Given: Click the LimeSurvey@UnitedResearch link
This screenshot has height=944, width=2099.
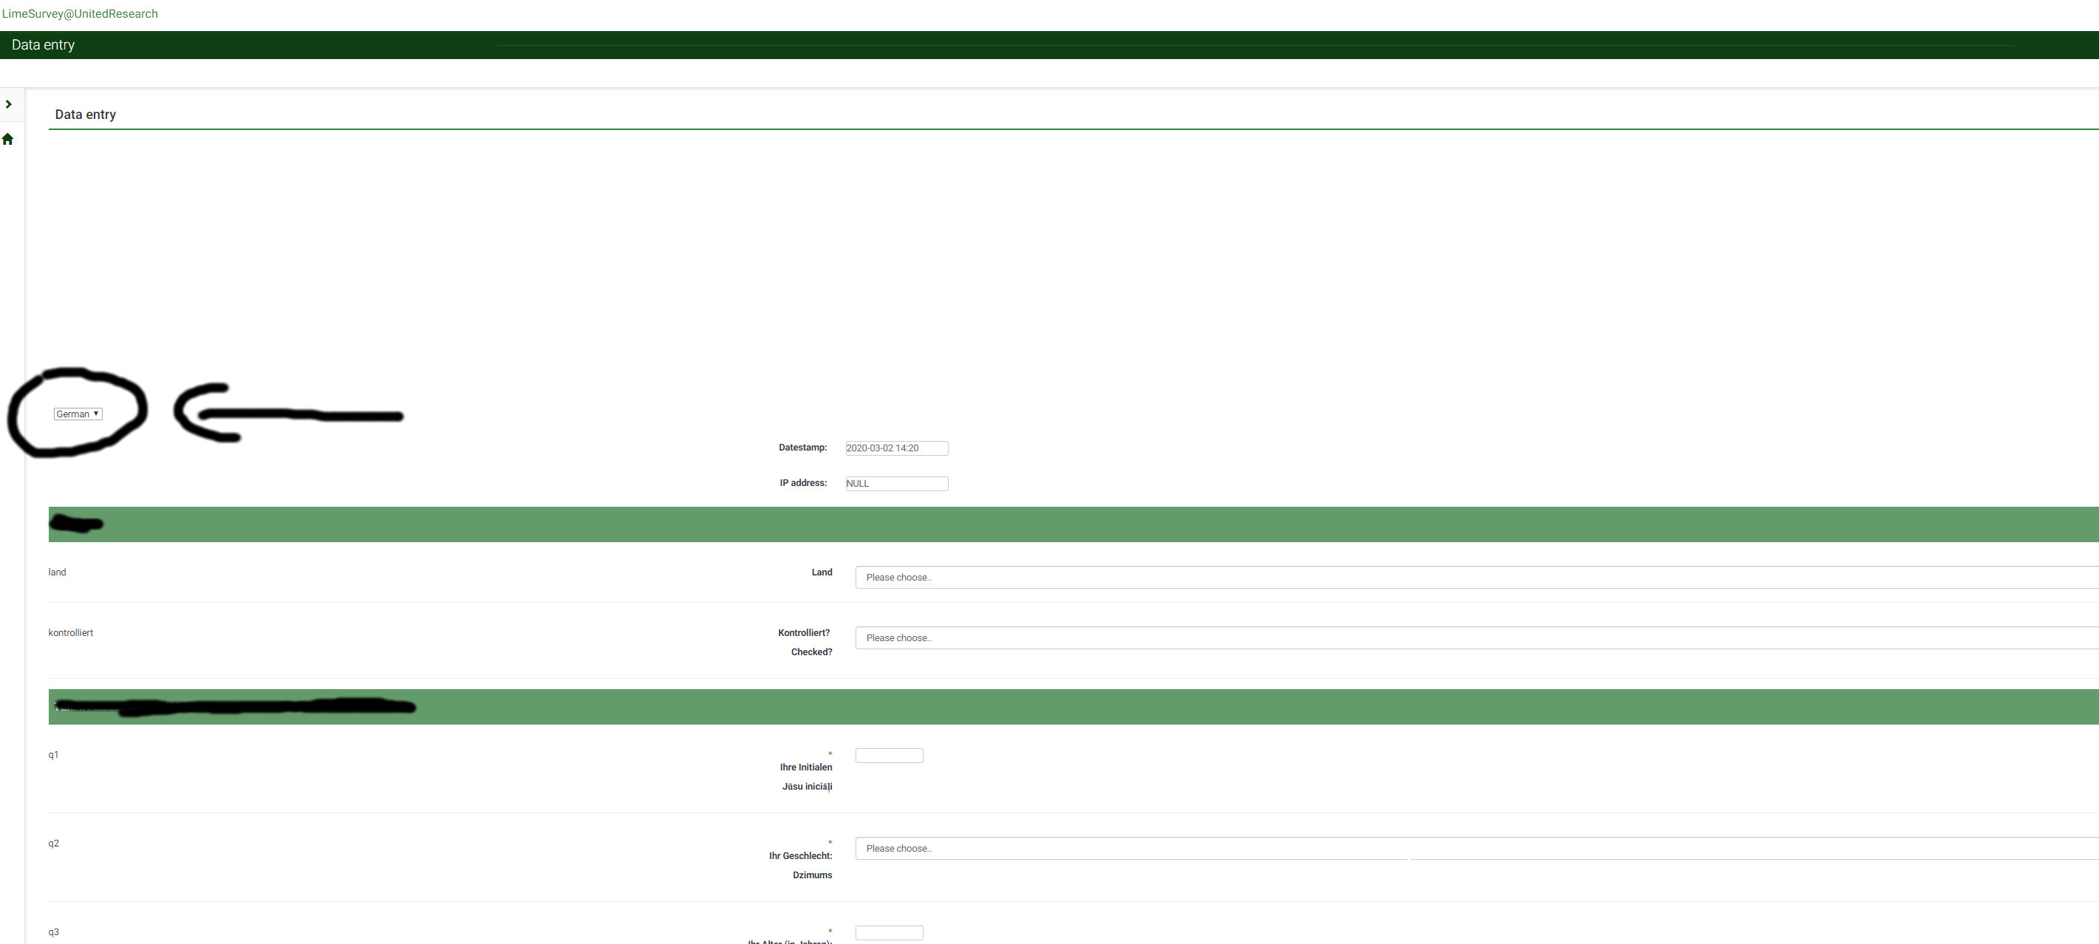Looking at the screenshot, I should pos(80,14).
